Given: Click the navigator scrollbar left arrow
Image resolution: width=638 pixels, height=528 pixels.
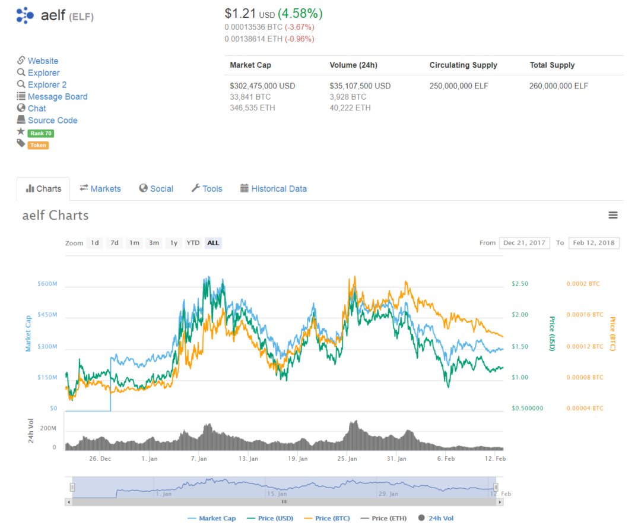Looking at the screenshot, I should coord(69,502).
